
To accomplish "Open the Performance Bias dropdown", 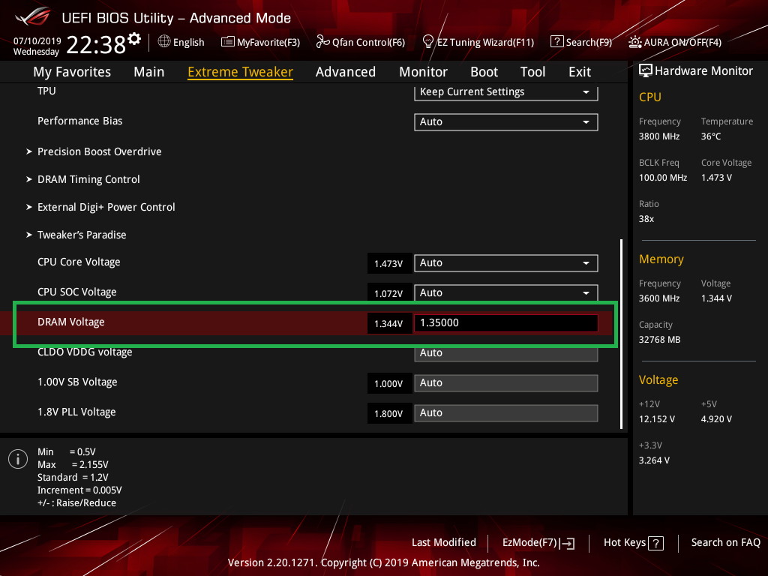I will point(506,122).
